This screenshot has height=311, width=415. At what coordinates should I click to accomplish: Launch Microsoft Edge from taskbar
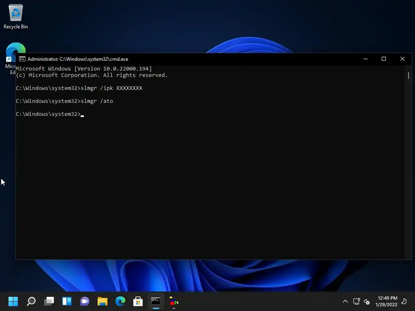pyautogui.click(x=120, y=301)
